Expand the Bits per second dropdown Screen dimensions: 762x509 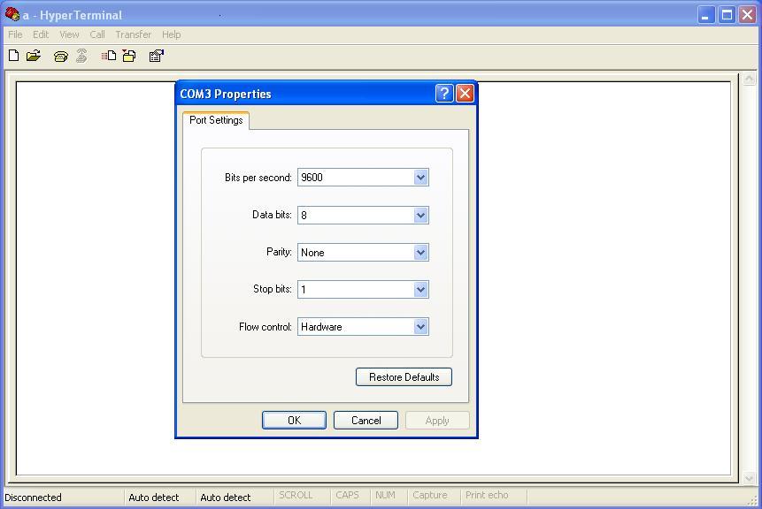click(421, 178)
